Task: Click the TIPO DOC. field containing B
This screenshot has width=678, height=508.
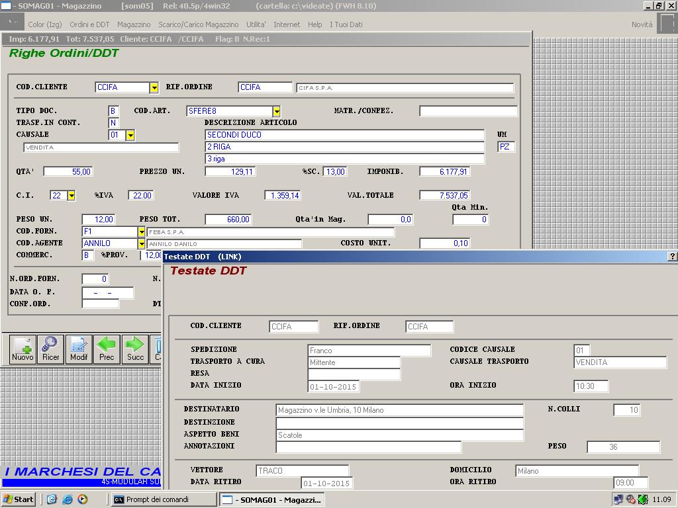Action: coord(113,111)
